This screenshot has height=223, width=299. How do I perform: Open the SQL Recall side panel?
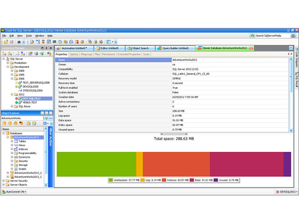(x=297, y=79)
